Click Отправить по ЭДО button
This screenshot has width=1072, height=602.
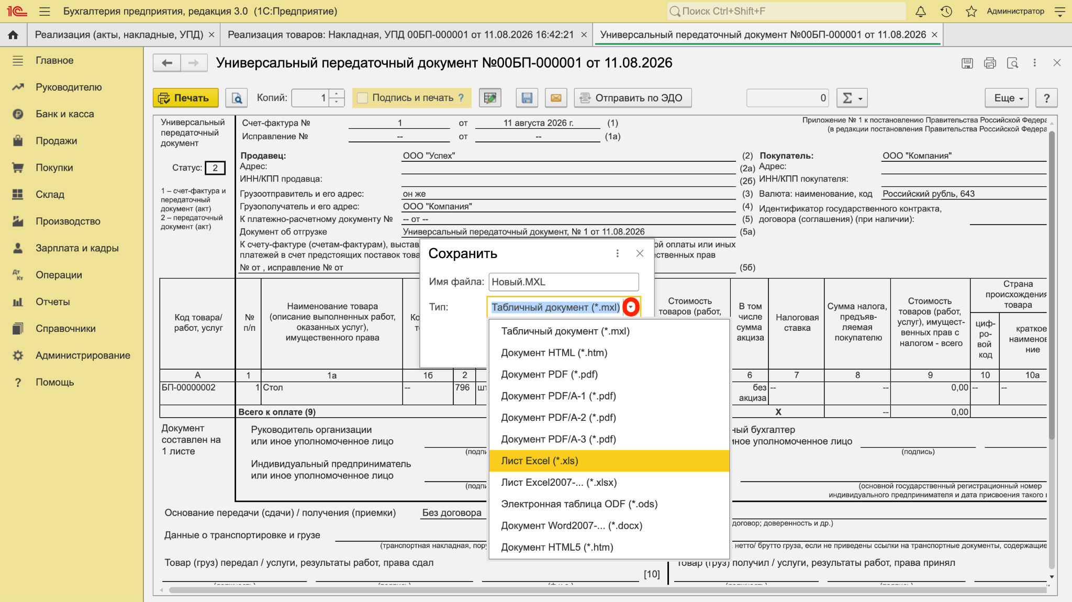pyautogui.click(x=632, y=98)
